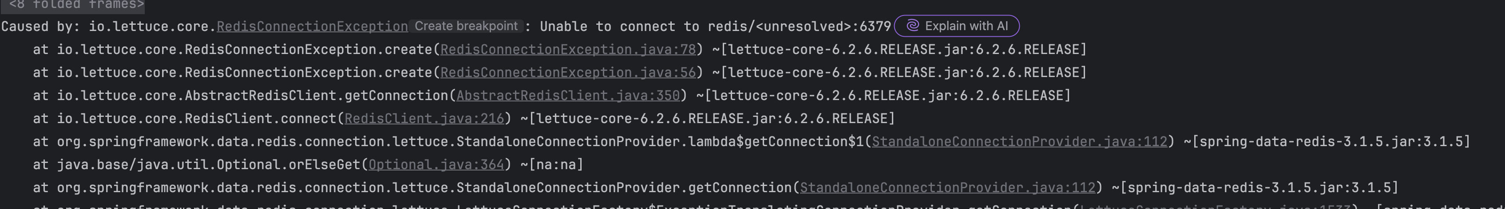
Task: Click the redis/<unresolved>:6379 message text
Action: pos(799,27)
